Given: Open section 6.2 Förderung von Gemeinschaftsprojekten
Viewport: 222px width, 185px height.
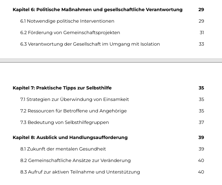Looking at the screenshot, I should click(x=70, y=33).
